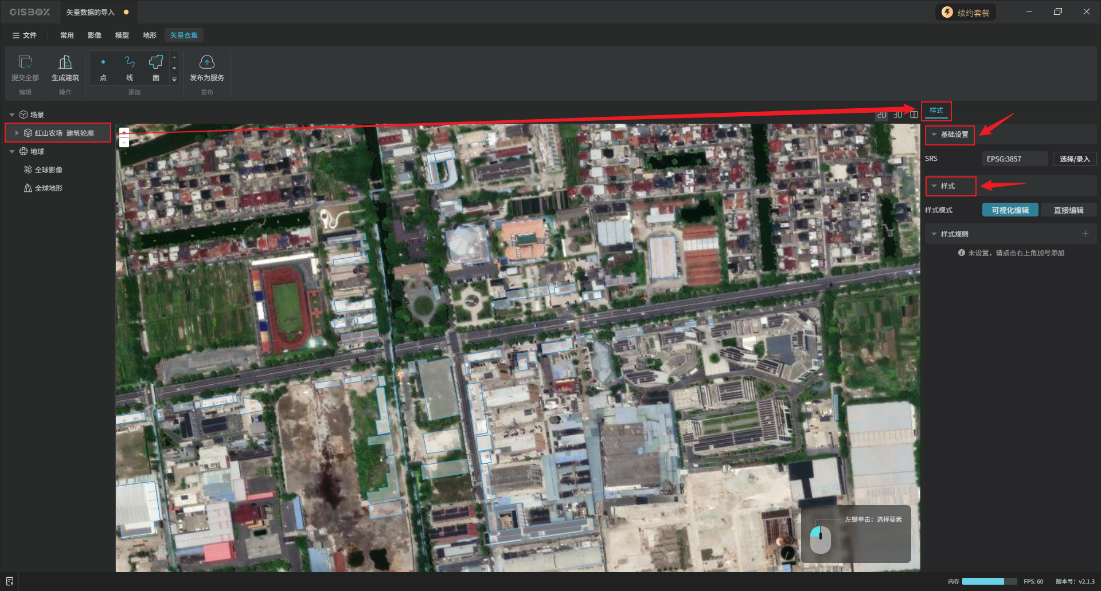Image resolution: width=1101 pixels, height=591 pixels.
Task: Click the plus icon to add style rule
Action: click(1085, 234)
